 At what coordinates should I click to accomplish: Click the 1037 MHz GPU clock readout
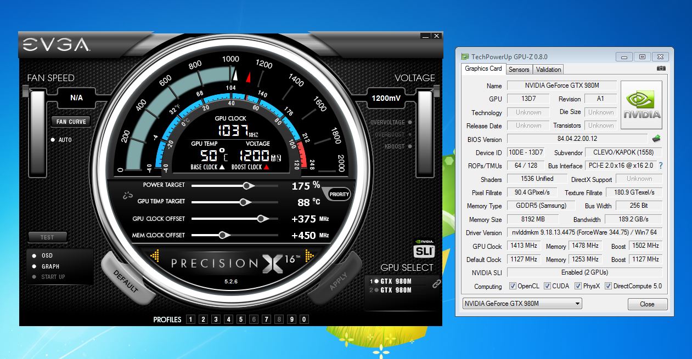click(x=238, y=130)
